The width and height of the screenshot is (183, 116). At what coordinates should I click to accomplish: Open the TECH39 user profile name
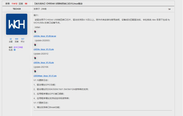(17, 9)
